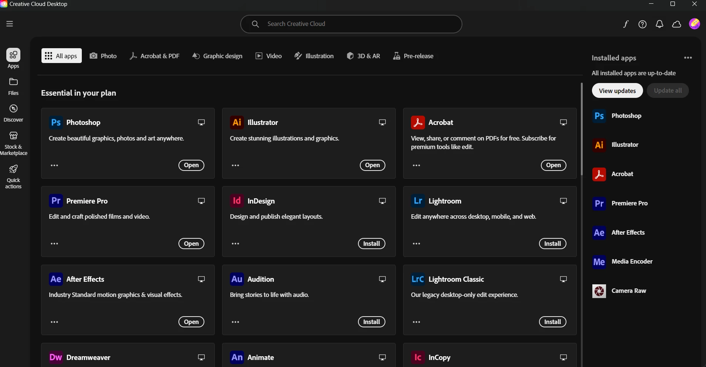
Task: Install Audition
Action: pos(372,322)
